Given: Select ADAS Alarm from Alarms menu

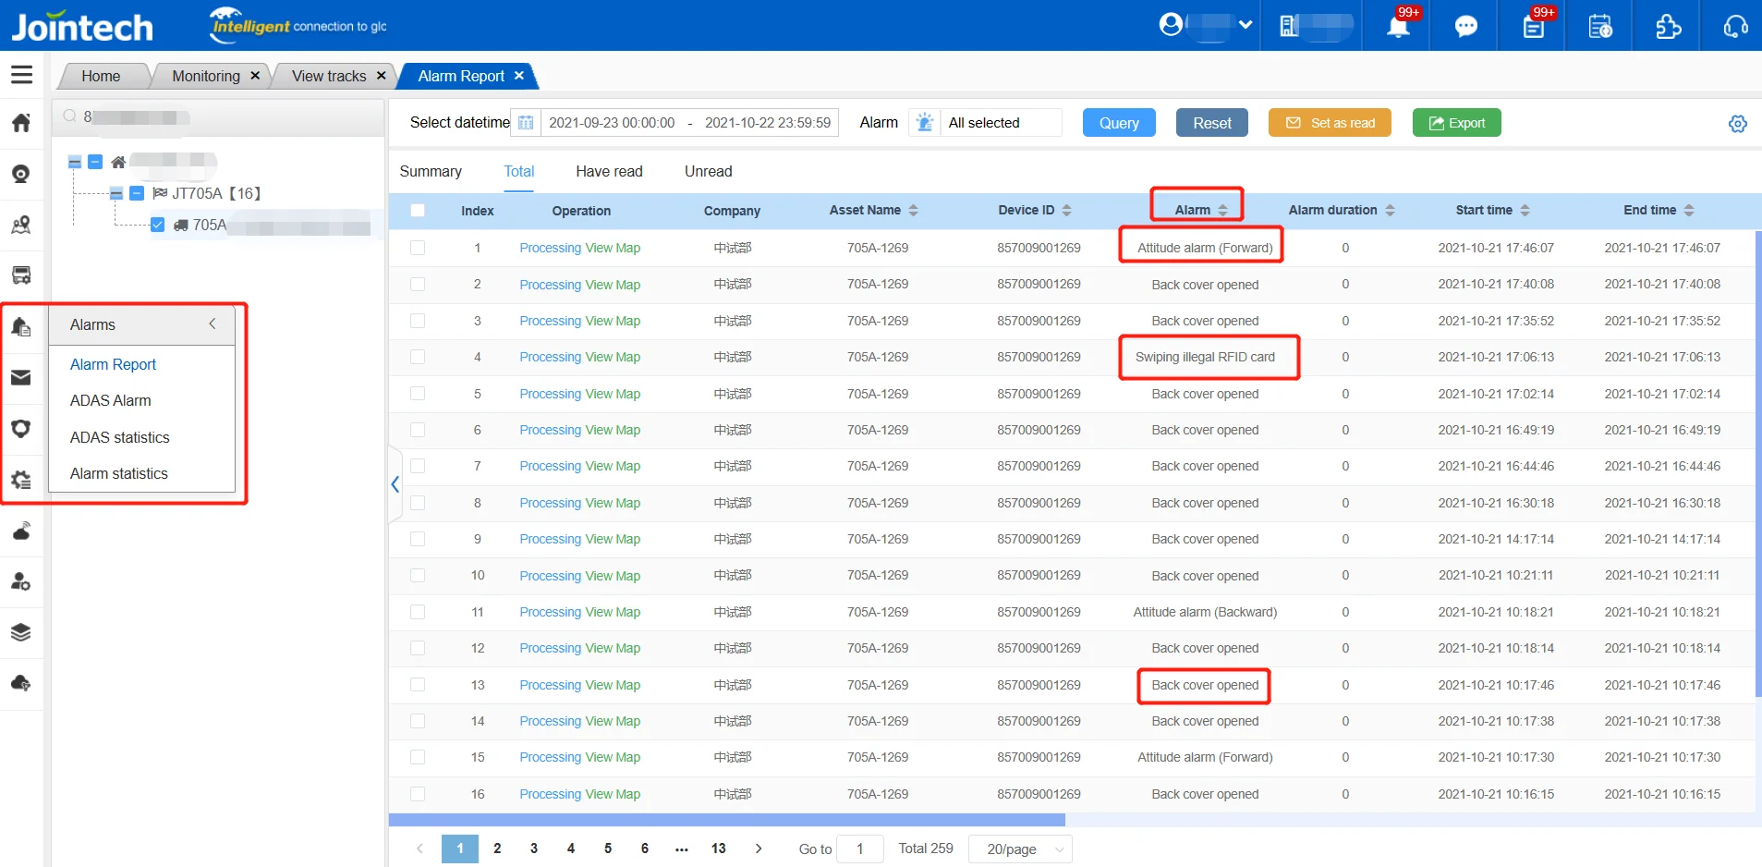Looking at the screenshot, I should 111,400.
